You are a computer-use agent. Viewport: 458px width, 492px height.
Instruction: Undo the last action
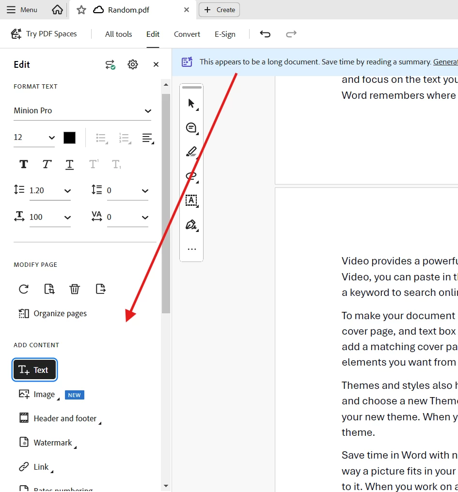coord(265,34)
